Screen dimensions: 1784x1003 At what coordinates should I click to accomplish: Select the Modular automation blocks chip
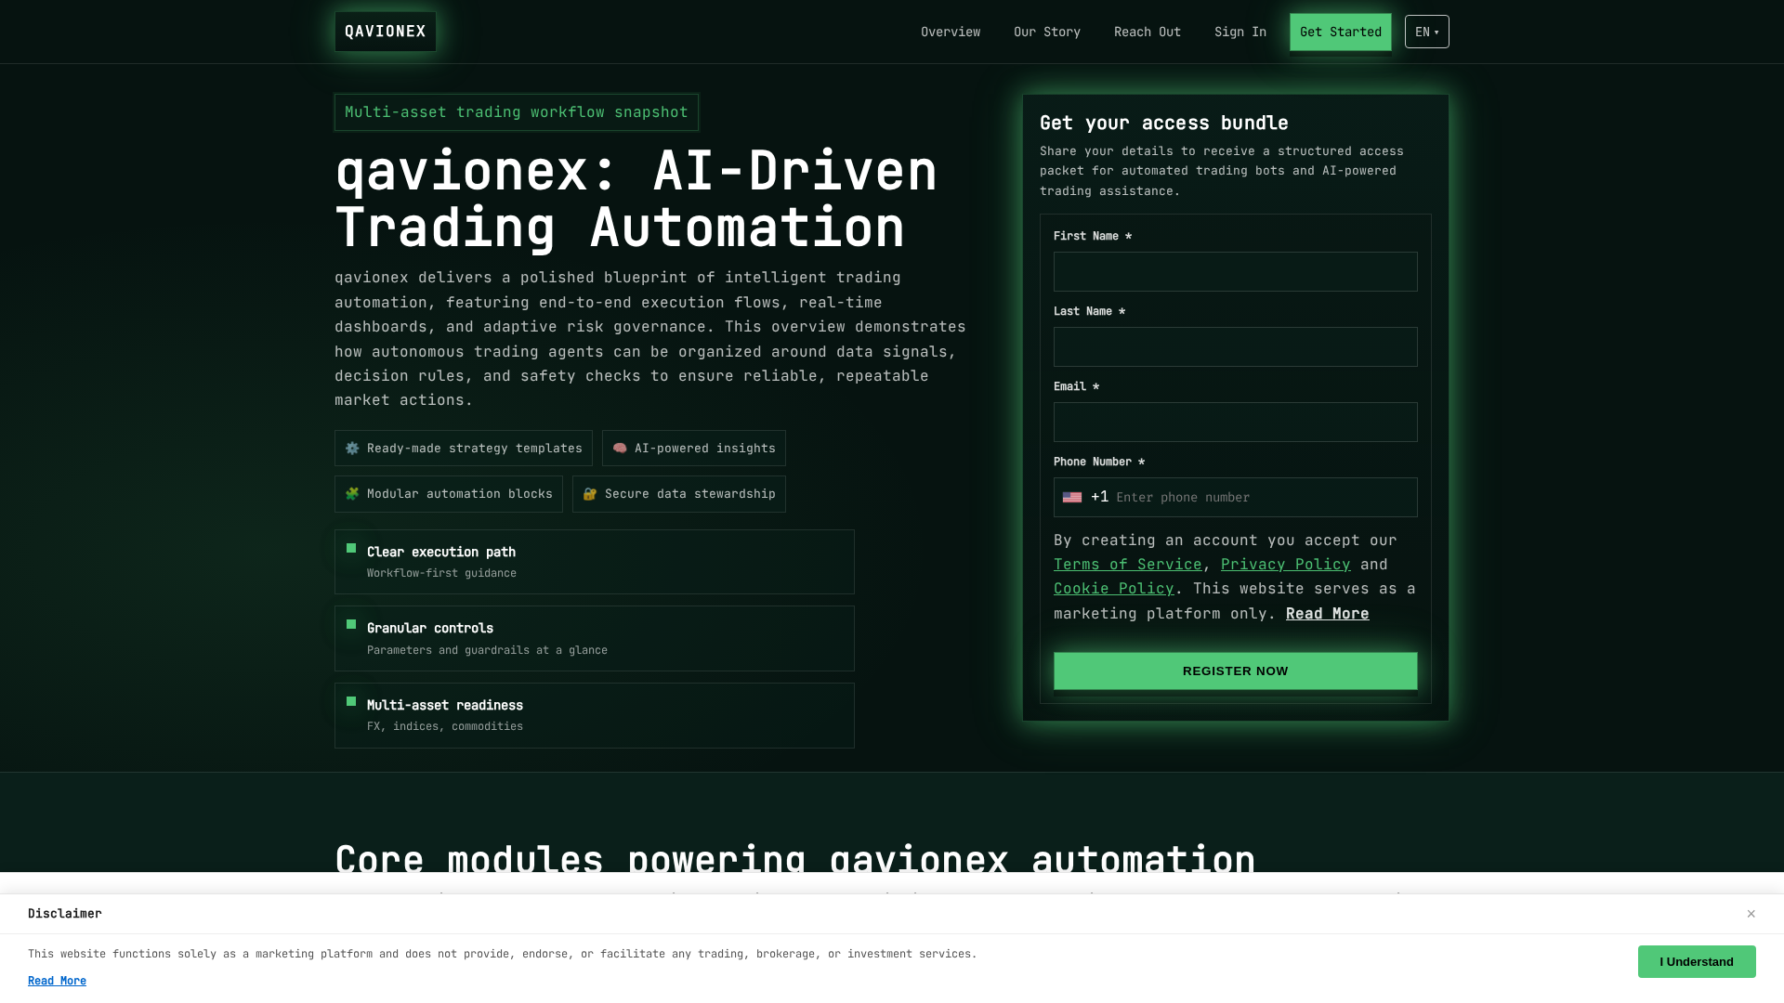[x=449, y=494]
